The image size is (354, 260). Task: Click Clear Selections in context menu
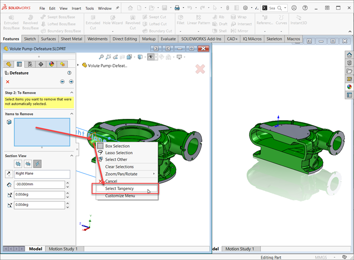click(127, 167)
